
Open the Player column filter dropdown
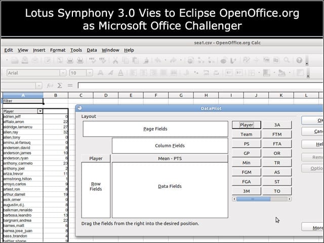(x=40, y=111)
